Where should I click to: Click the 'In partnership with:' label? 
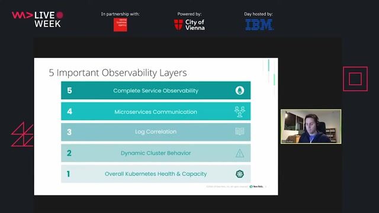point(120,14)
